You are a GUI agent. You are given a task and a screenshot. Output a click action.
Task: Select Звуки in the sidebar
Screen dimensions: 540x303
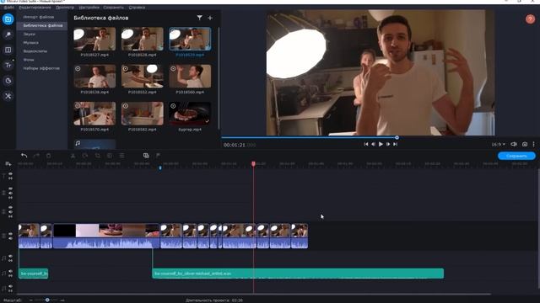point(30,34)
